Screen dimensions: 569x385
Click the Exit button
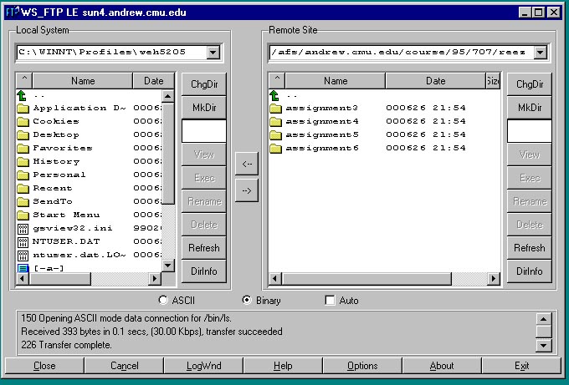pos(522,366)
